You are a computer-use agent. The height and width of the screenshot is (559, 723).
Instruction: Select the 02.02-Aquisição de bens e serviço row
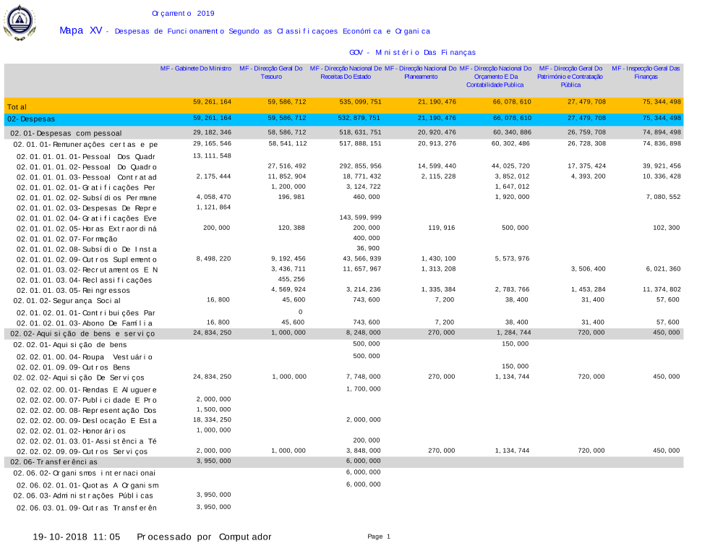[82, 333]
